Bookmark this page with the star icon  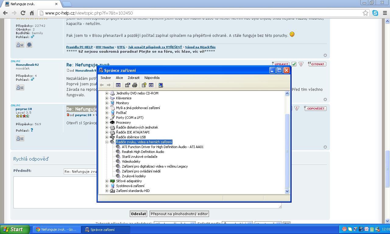pyautogui.click(x=365, y=13)
